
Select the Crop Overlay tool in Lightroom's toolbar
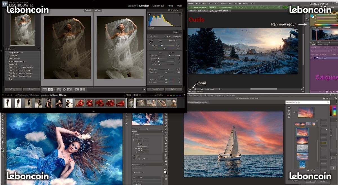point(59,90)
